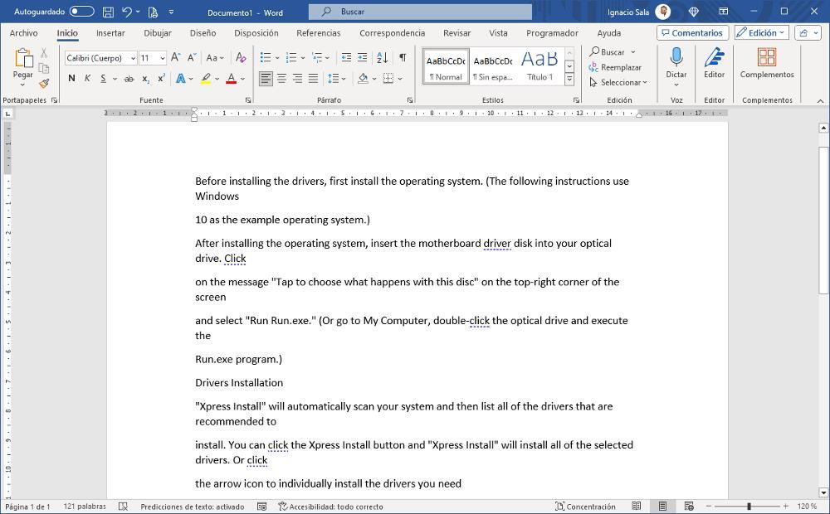
Task: Open the font size dropdown
Action: [x=163, y=58]
